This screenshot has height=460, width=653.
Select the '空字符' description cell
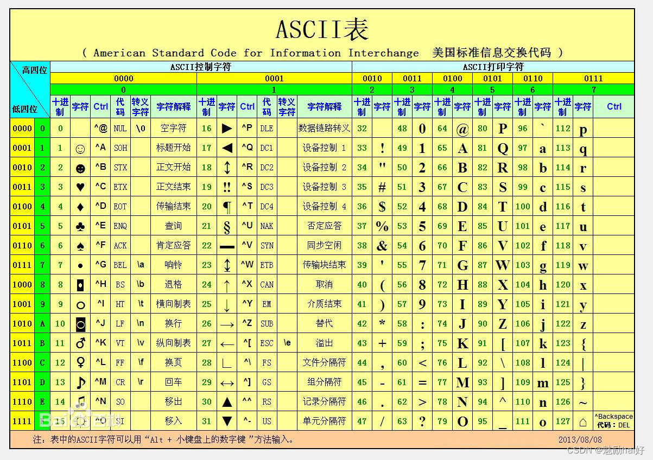173,129
